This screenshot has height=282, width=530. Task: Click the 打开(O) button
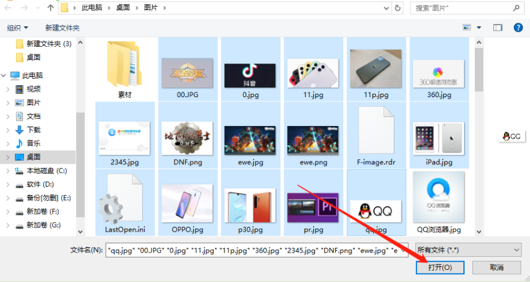click(441, 267)
